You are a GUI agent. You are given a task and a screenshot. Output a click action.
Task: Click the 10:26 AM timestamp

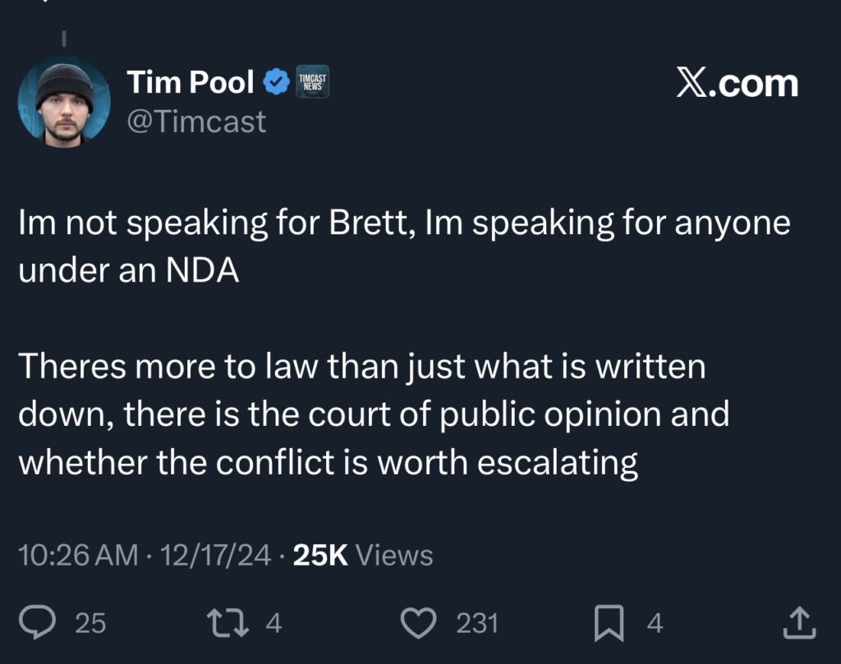click(78, 556)
